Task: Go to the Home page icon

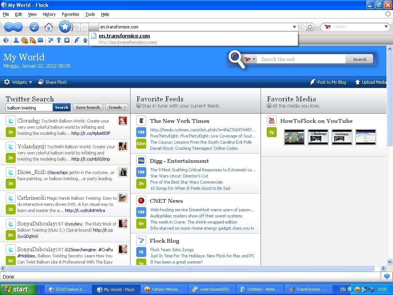Action: [x=49, y=27]
